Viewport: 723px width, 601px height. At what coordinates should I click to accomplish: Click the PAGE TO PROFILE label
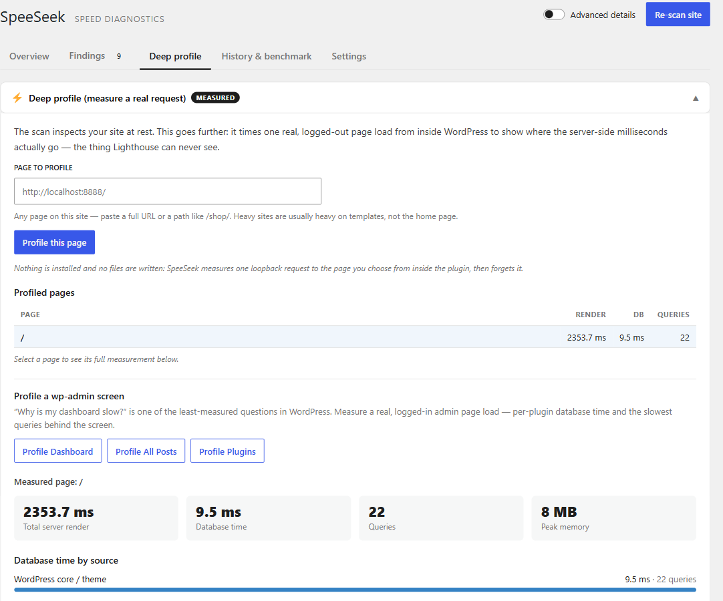[x=43, y=168]
